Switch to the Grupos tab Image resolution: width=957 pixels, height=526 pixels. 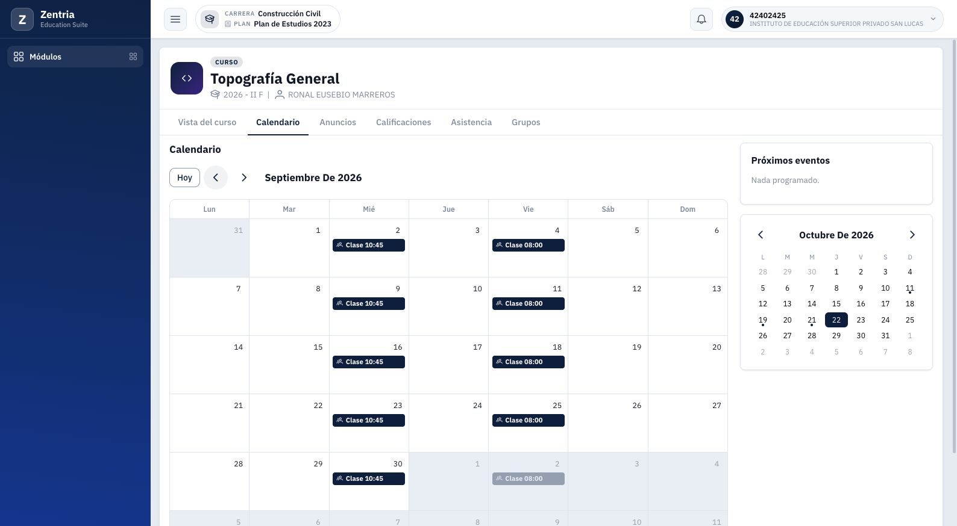pyautogui.click(x=526, y=122)
